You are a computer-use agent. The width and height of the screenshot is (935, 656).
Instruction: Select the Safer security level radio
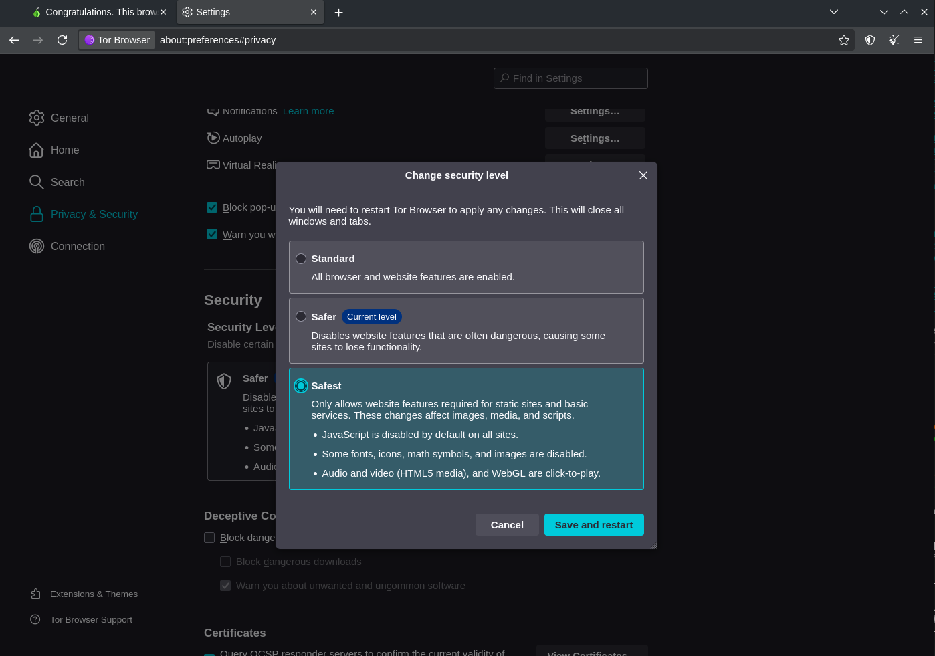[x=301, y=316]
